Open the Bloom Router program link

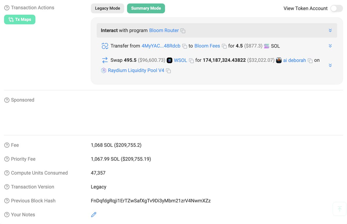(x=164, y=30)
